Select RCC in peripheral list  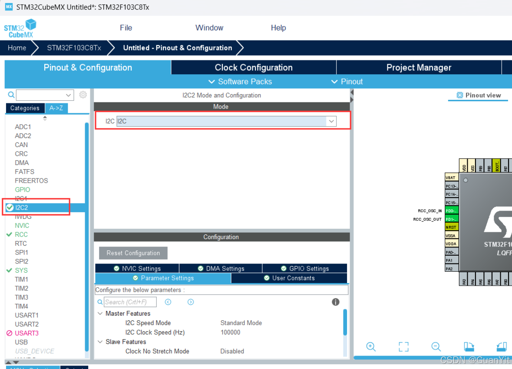coord(21,234)
